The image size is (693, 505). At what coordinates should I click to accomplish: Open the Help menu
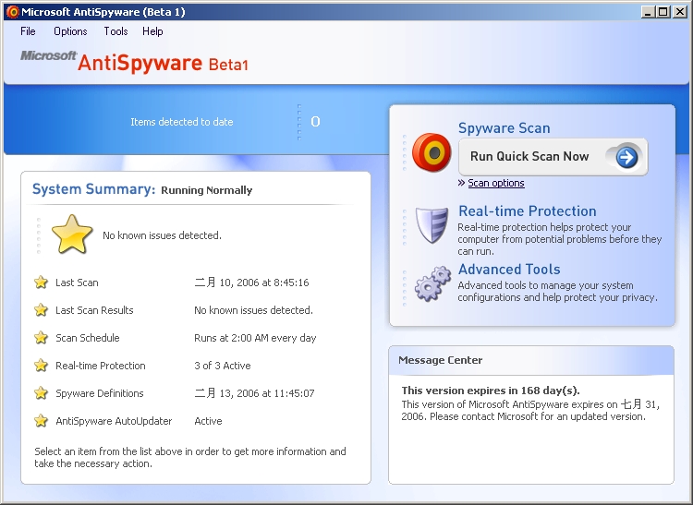click(x=152, y=31)
